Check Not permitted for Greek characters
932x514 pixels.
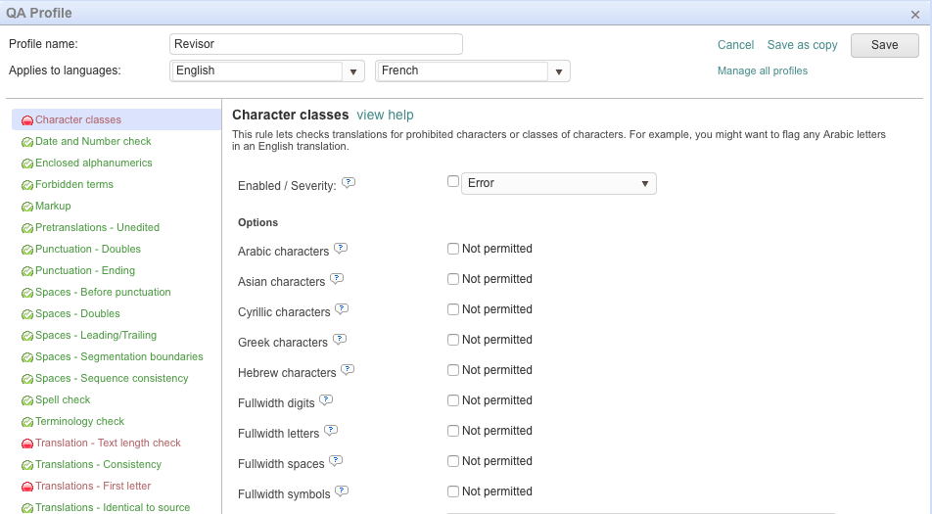coord(453,340)
